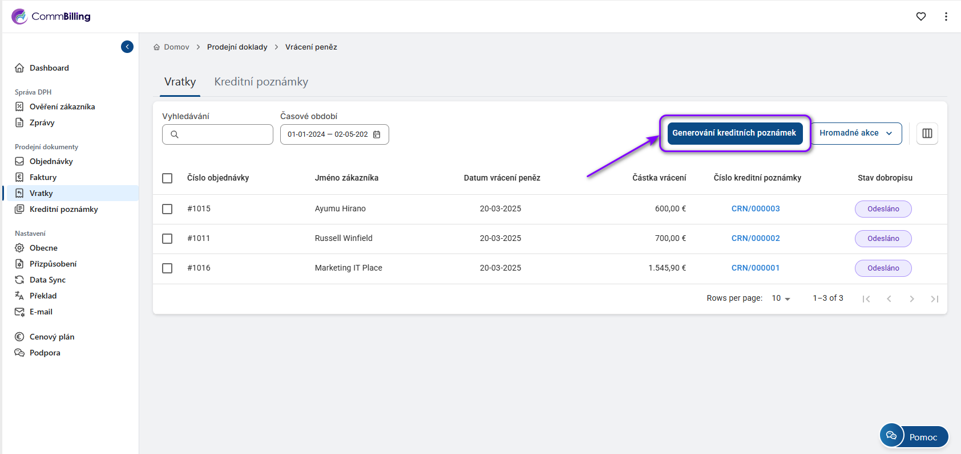Click the heart favorites icon
The width and height of the screenshot is (961, 454).
(920, 17)
